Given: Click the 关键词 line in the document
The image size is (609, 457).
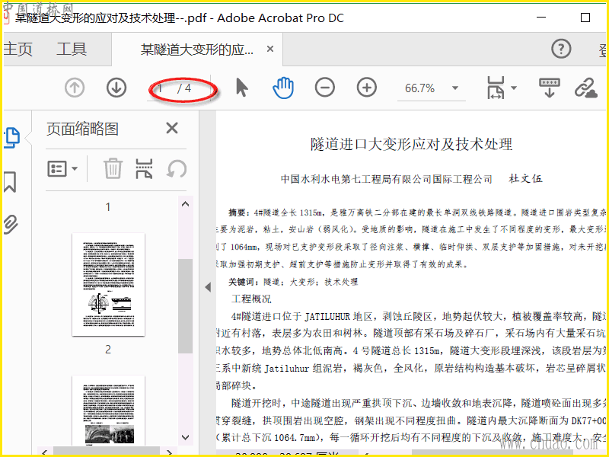Looking at the screenshot, I should (293, 282).
